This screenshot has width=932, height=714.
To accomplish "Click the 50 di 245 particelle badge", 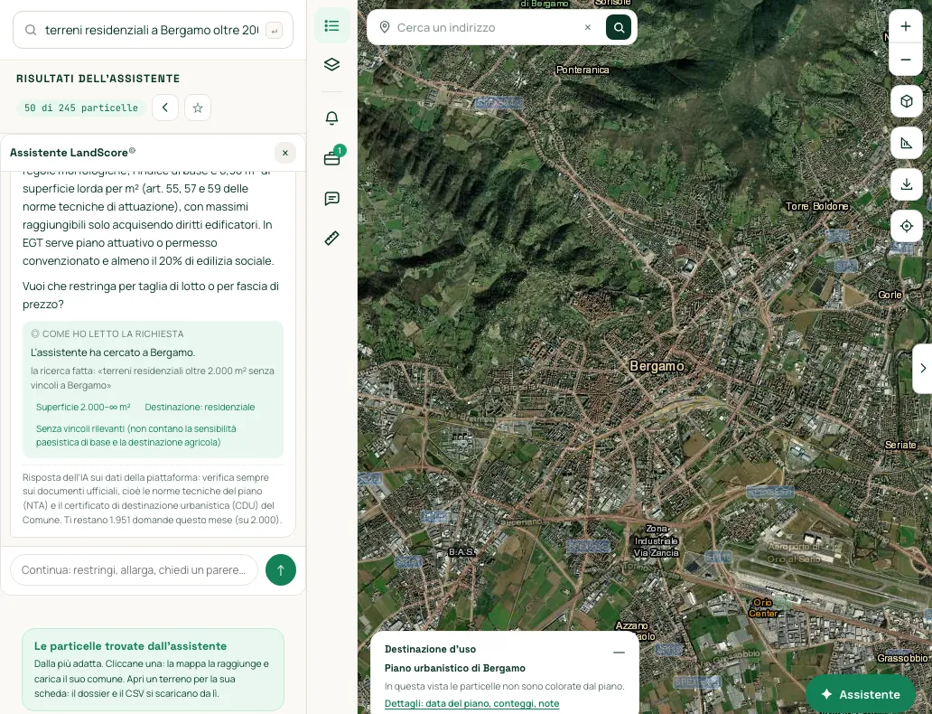I will coord(81,108).
